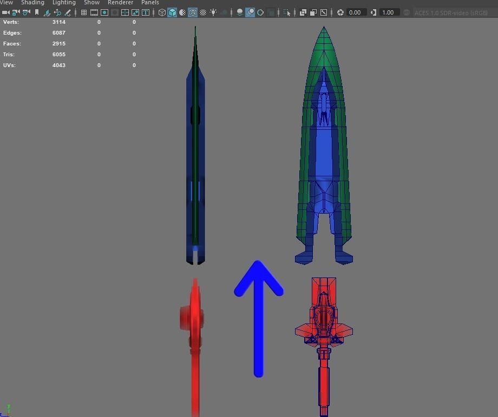This screenshot has width=498, height=417.
Task: Toggle the Film Gate icon
Action: [94, 12]
